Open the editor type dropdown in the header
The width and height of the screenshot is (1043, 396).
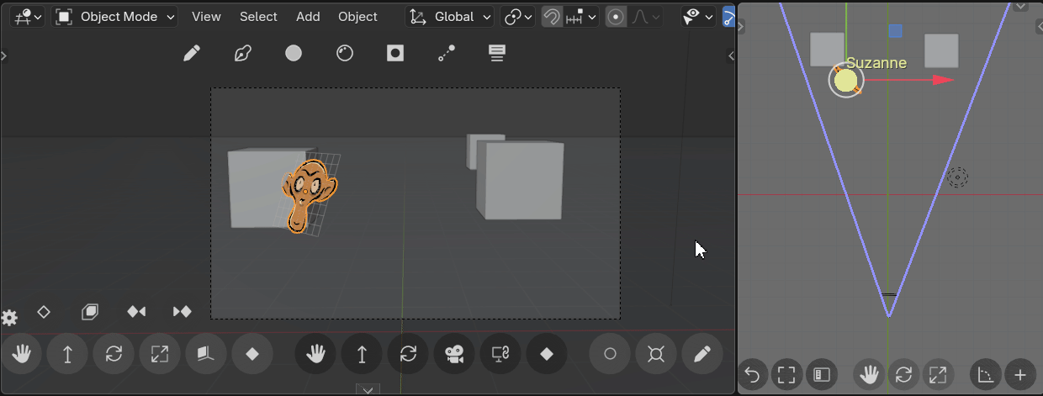[x=29, y=16]
